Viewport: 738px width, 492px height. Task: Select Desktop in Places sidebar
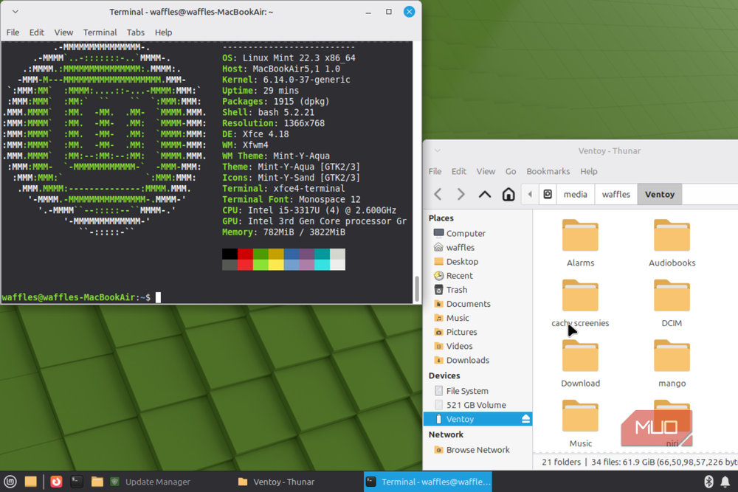click(477, 262)
